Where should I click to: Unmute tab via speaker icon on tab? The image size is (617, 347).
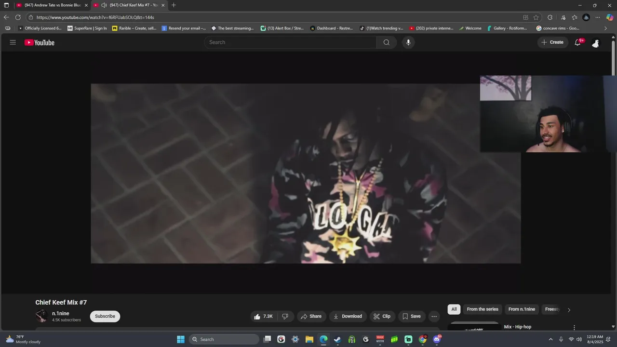(x=104, y=5)
